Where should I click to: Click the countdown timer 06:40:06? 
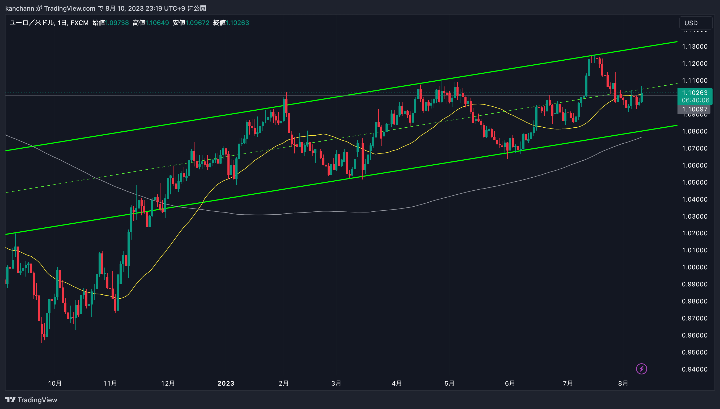pyautogui.click(x=696, y=100)
